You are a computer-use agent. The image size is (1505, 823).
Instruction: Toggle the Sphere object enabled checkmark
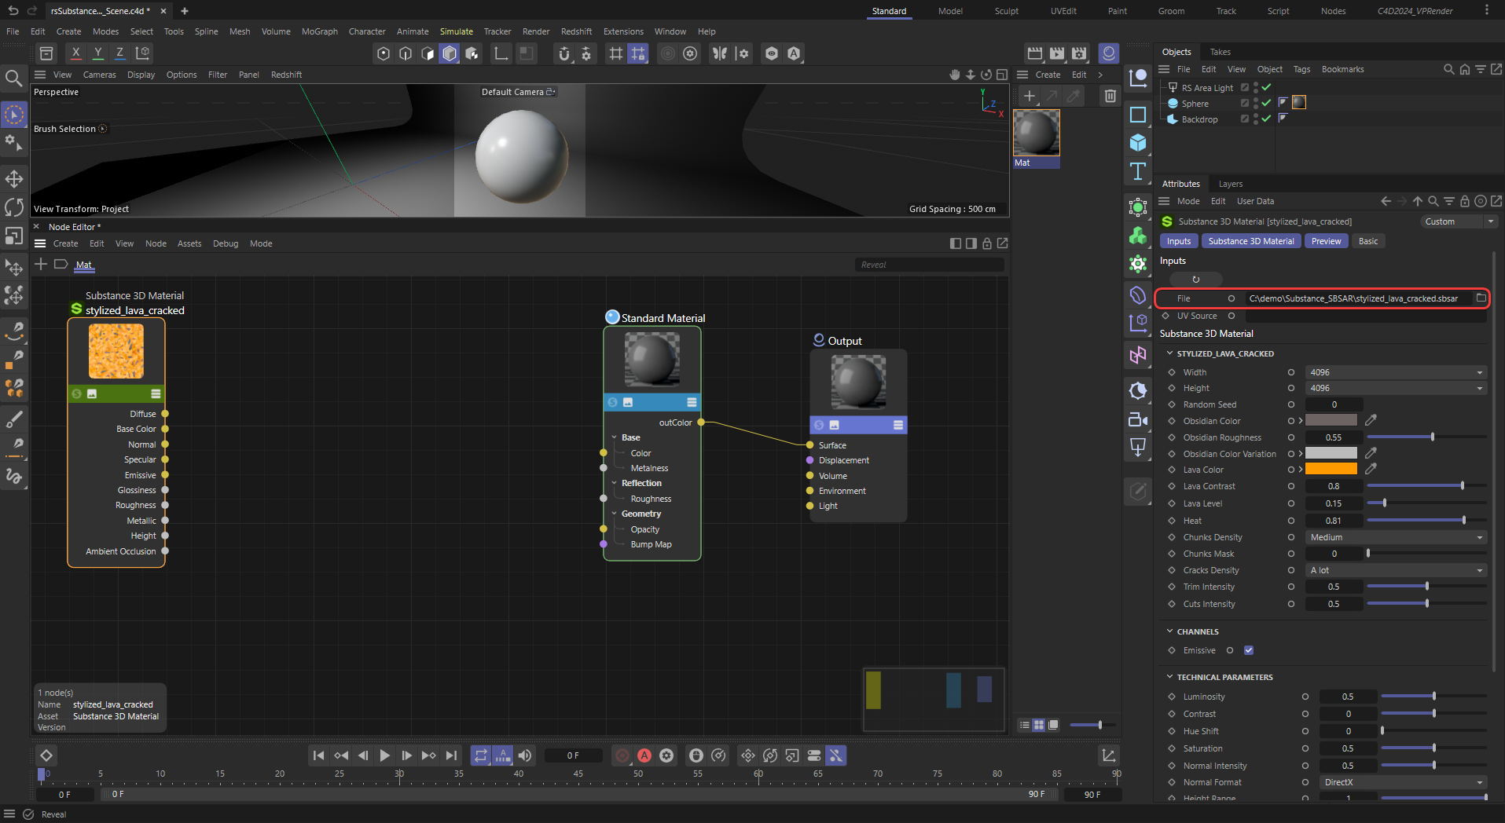pyautogui.click(x=1266, y=103)
